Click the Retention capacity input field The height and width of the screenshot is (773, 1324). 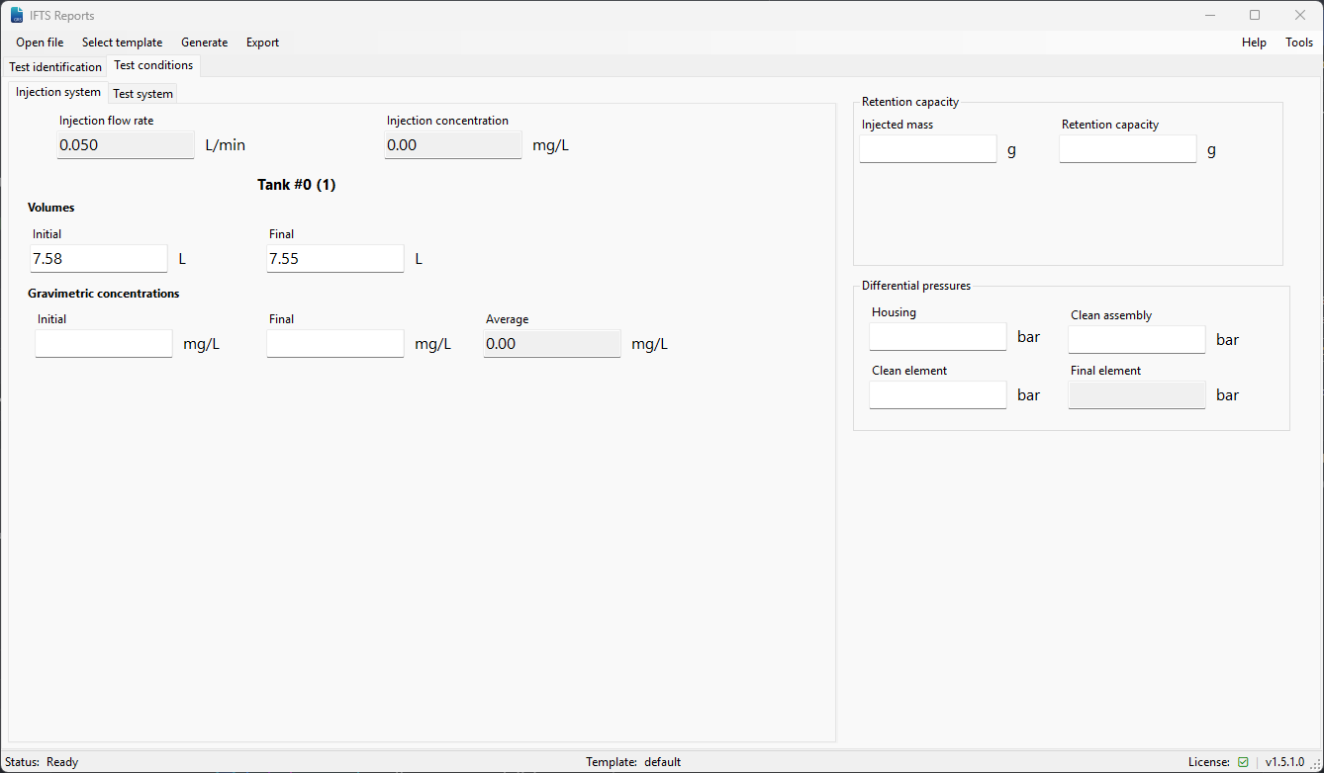1128,149
